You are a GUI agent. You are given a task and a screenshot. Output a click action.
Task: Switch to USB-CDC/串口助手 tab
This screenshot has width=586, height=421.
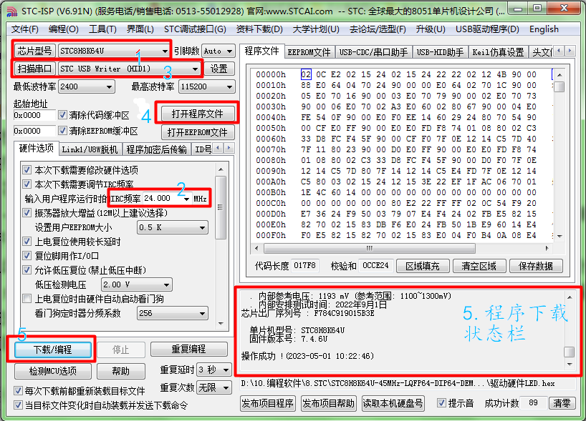[373, 52]
